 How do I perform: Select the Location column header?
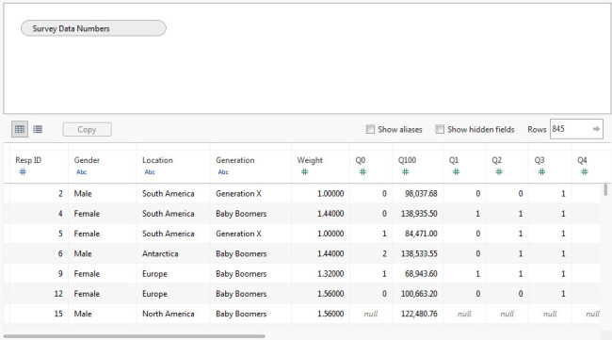(157, 160)
